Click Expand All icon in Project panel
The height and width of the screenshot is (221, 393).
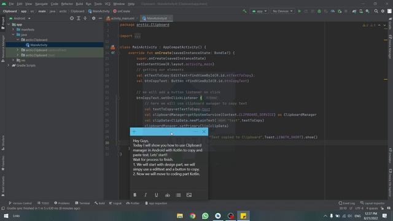tap(79, 18)
